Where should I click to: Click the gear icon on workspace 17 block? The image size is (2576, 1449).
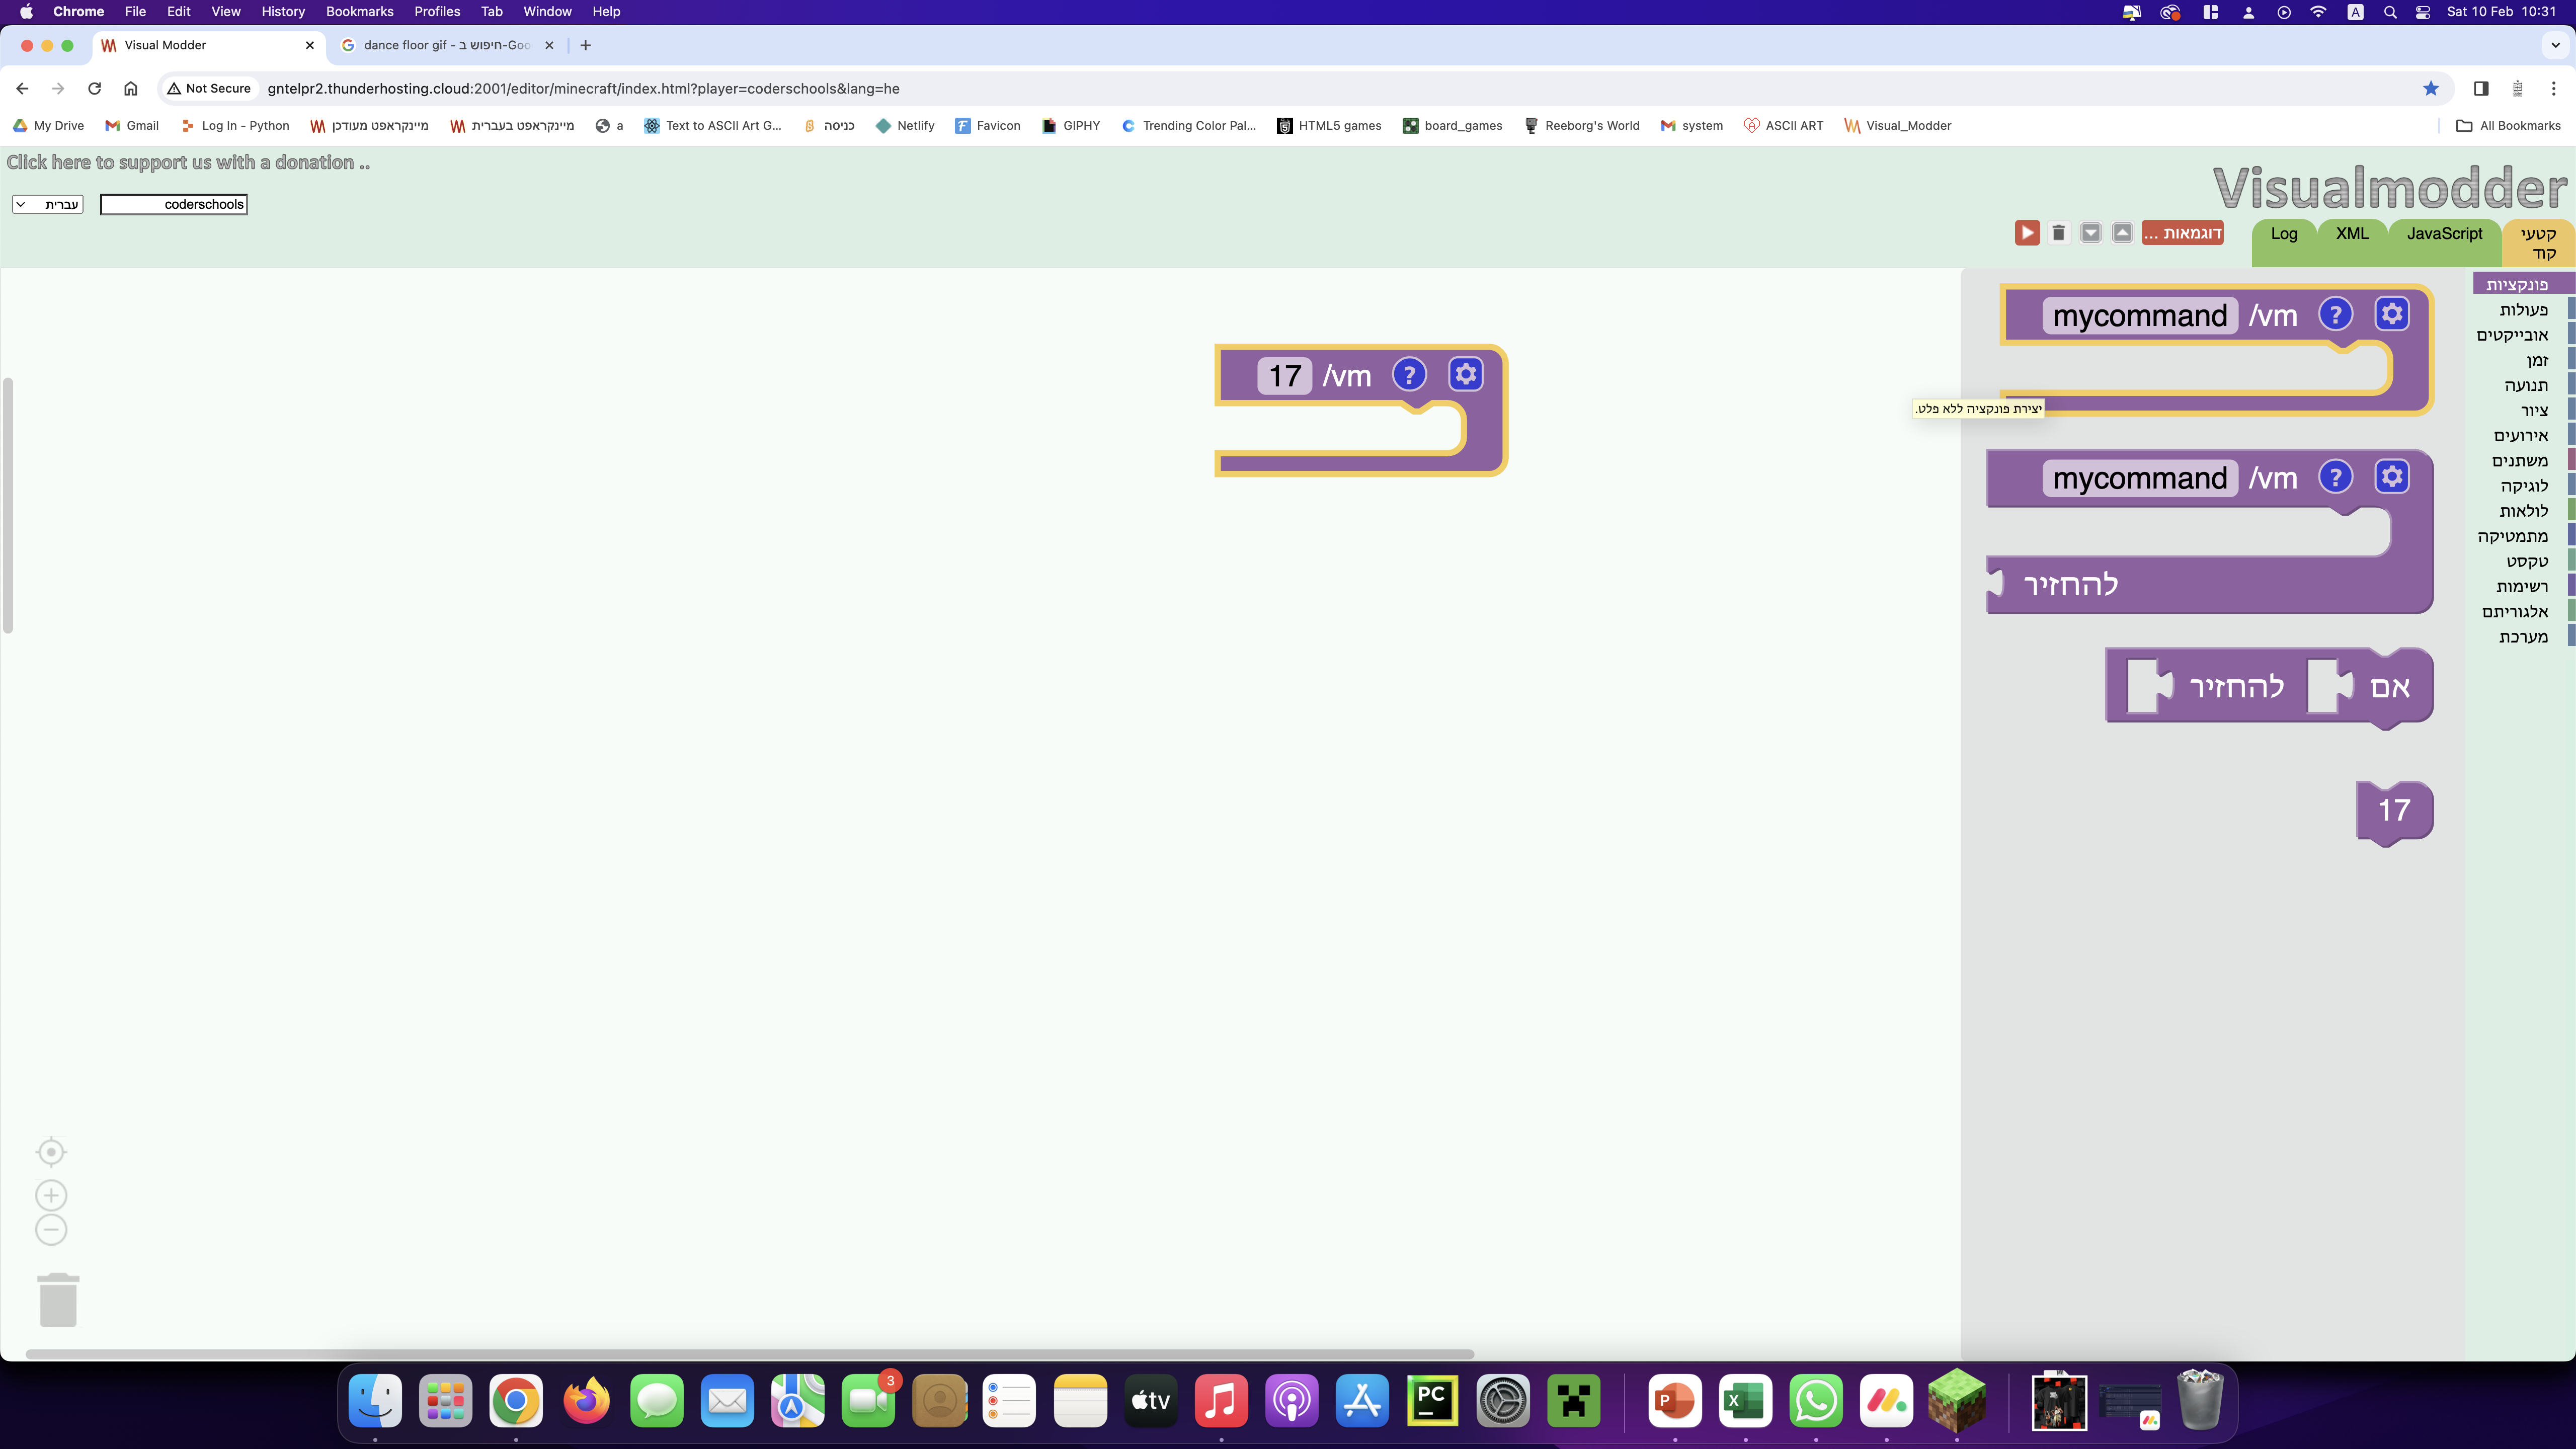point(1466,375)
